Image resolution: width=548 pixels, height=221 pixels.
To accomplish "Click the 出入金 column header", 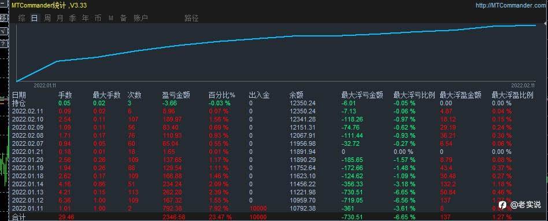I will click(x=259, y=95).
